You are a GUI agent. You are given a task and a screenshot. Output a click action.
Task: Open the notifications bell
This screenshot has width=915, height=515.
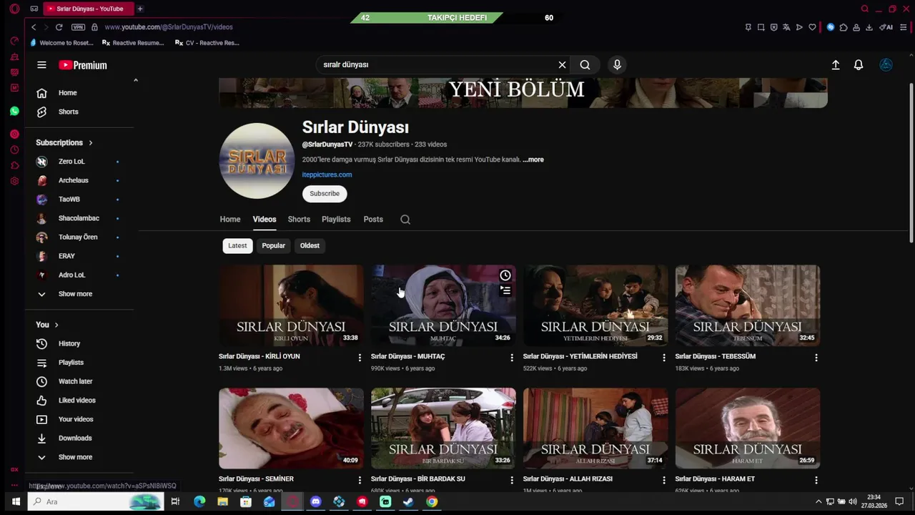(x=859, y=64)
